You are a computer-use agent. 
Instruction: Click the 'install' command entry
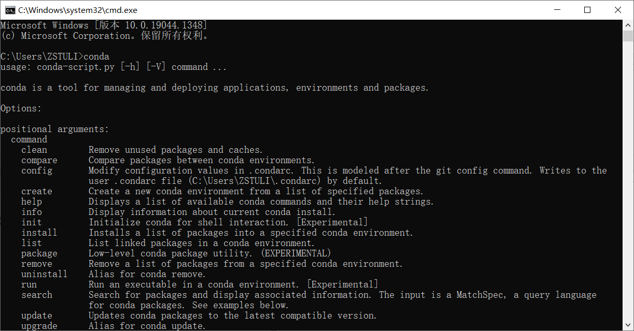tap(39, 233)
